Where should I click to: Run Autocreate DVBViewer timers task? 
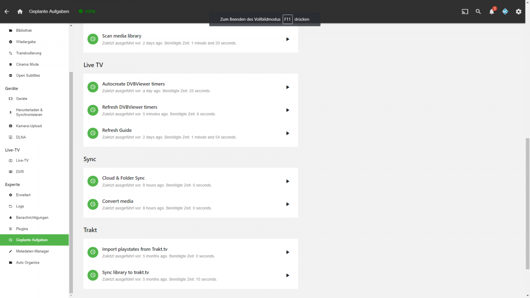pyautogui.click(x=288, y=87)
